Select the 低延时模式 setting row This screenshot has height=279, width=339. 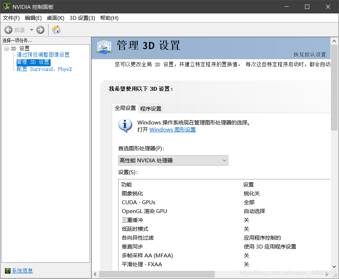tap(224, 229)
